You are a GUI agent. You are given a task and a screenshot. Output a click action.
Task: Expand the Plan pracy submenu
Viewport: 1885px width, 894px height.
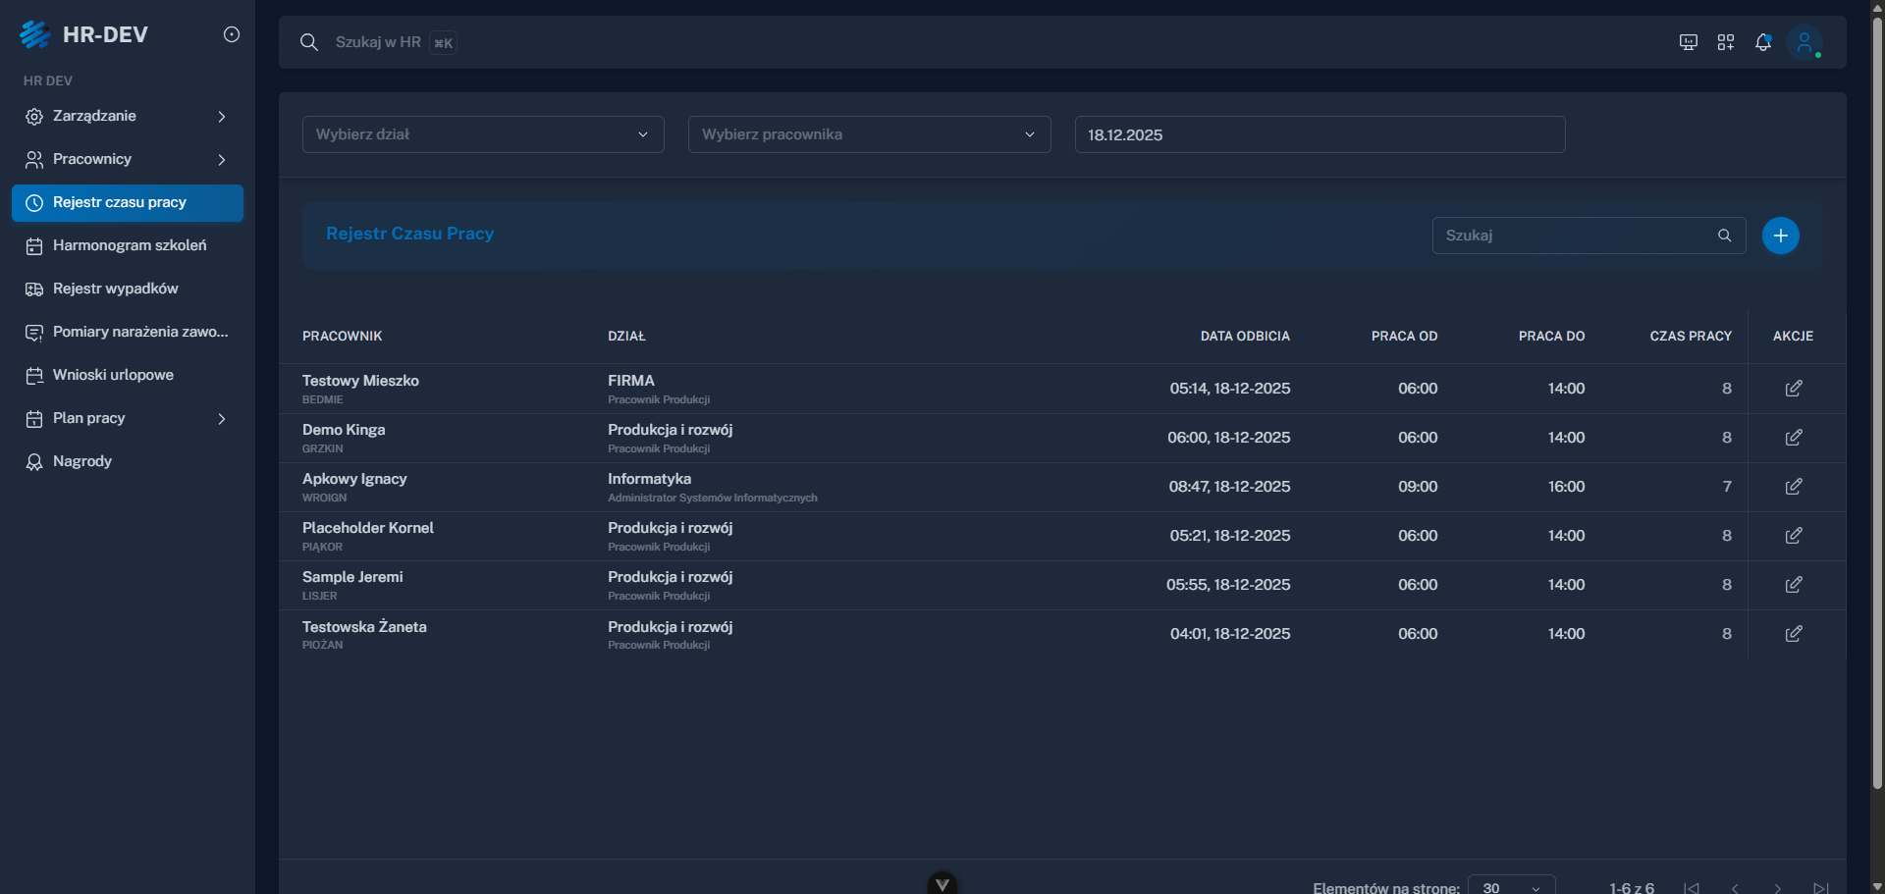coord(221,418)
